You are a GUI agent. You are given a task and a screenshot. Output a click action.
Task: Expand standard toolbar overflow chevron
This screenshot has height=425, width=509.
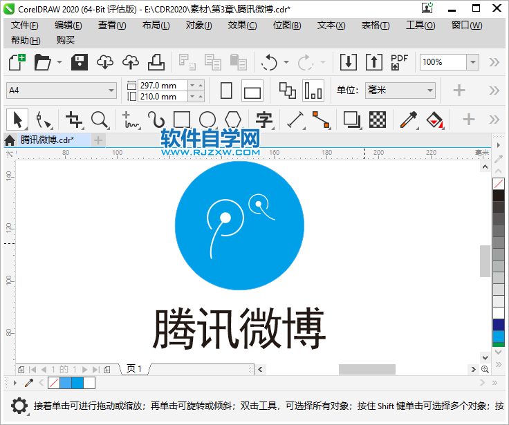pos(494,62)
